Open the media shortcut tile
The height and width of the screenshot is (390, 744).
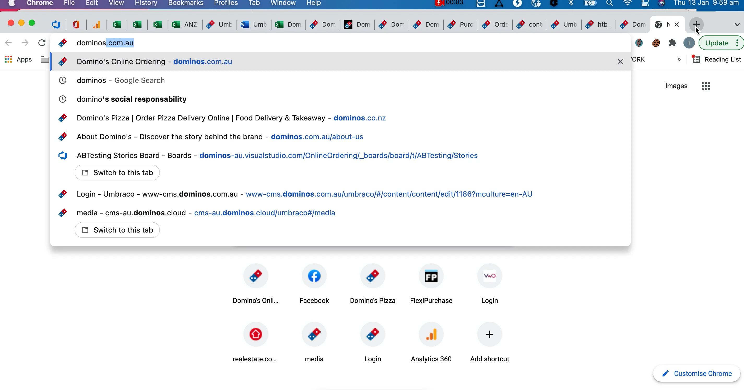tap(314, 342)
